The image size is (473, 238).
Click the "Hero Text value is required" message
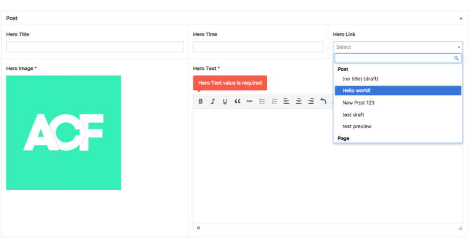(230, 83)
